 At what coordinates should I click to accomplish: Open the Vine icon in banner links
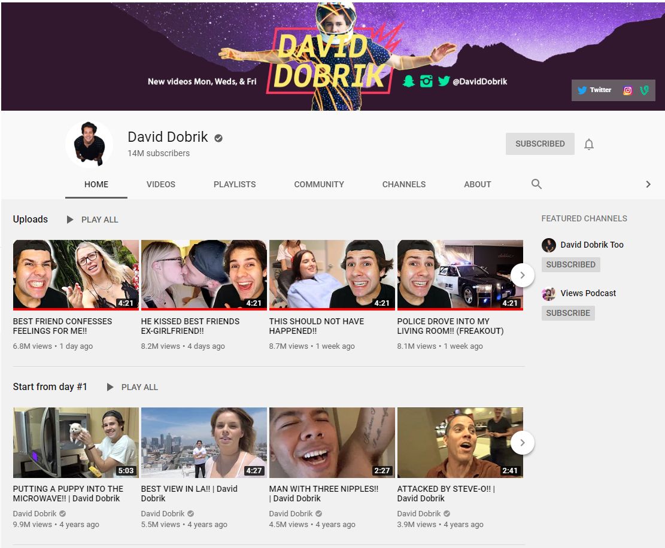(644, 90)
